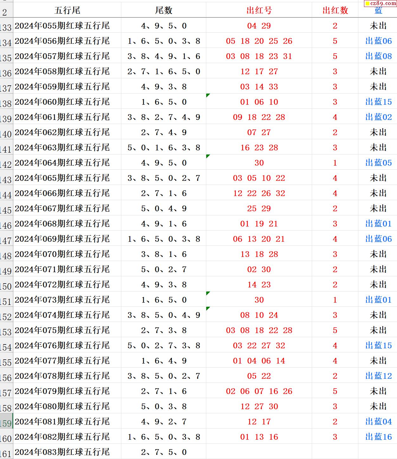Click the cz89.com watermark link
Screen dimensions: 397x459
click(x=381, y=3)
